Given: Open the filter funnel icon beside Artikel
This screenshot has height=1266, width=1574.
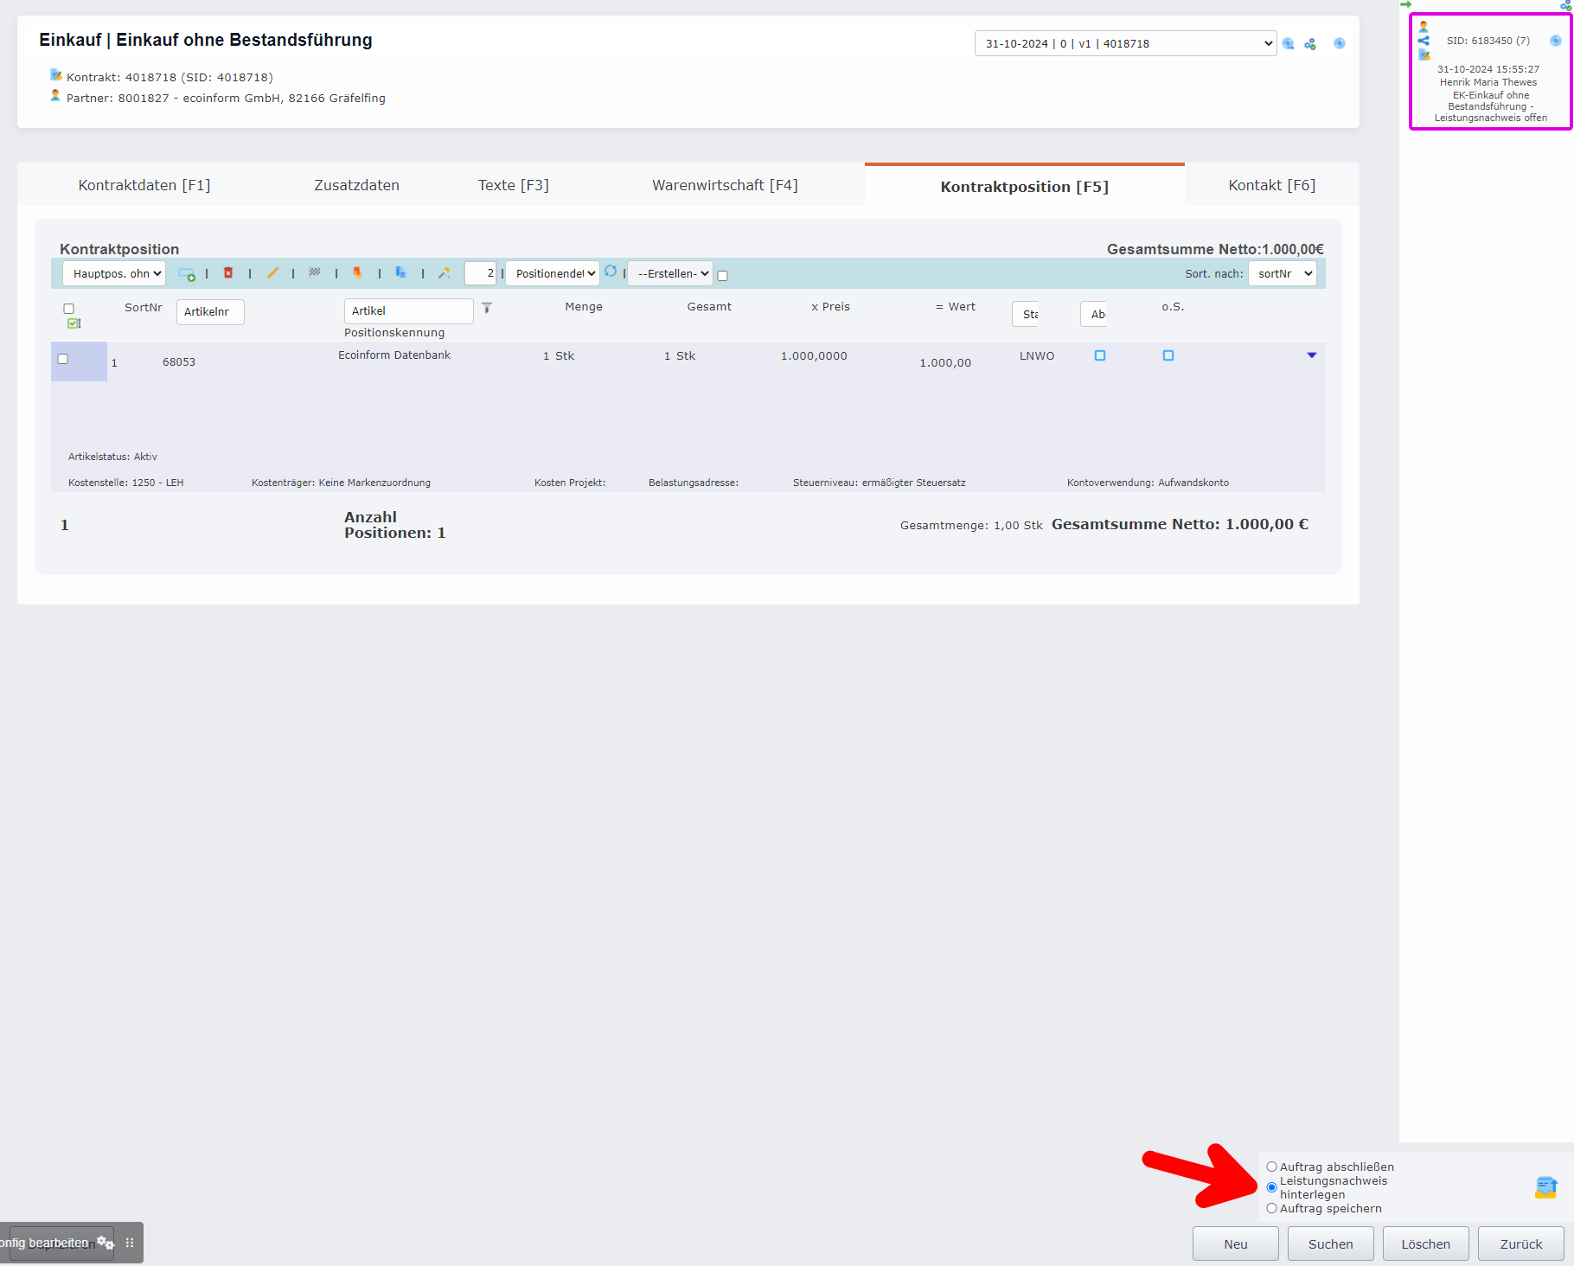Looking at the screenshot, I should click(487, 308).
